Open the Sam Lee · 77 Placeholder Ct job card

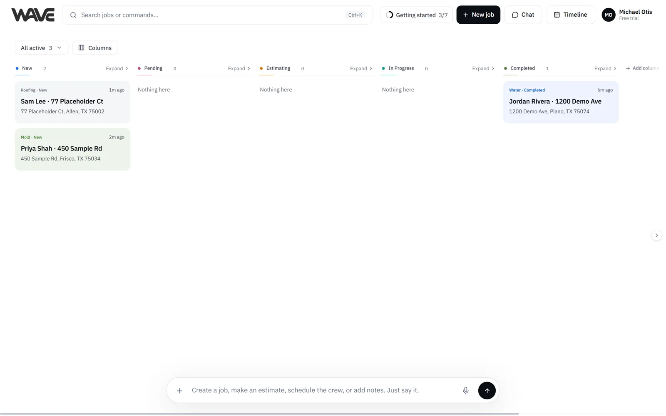72,102
